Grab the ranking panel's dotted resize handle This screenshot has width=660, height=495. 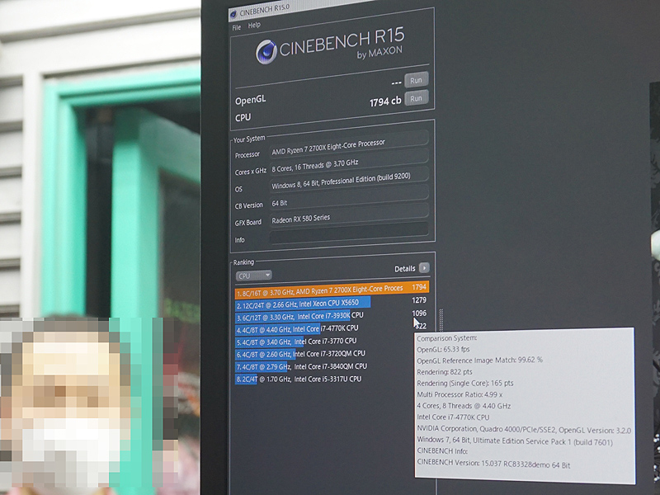click(441, 320)
